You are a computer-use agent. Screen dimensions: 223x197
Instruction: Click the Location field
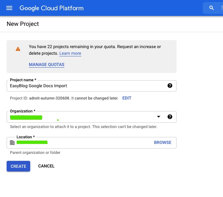(92, 143)
